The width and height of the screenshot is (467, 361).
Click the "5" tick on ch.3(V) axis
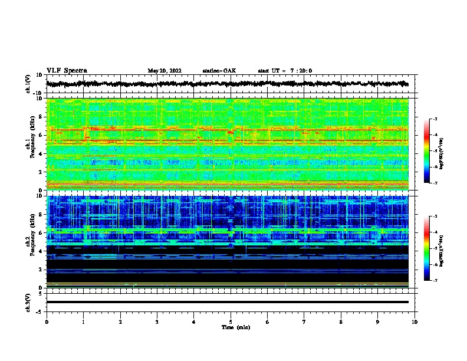(41, 294)
